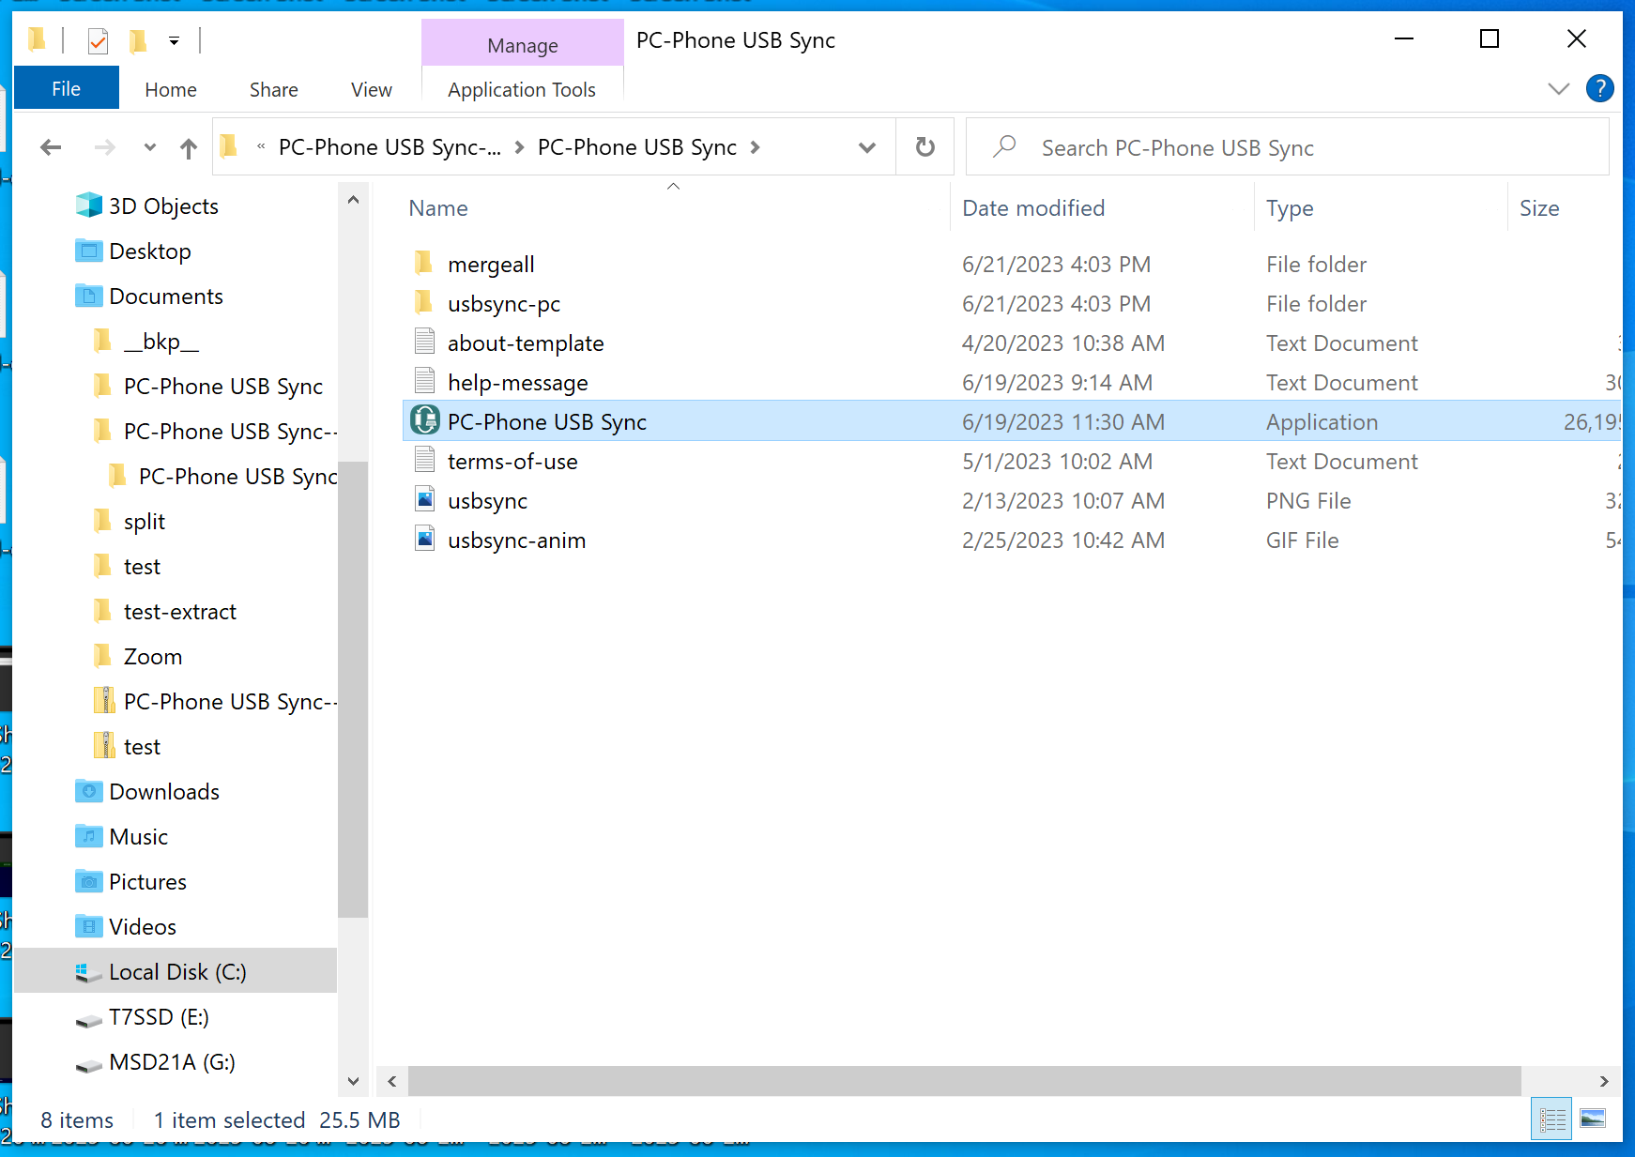This screenshot has width=1635, height=1157.
Task: Click the Properties icon in quick access toolbar
Action: (98, 40)
